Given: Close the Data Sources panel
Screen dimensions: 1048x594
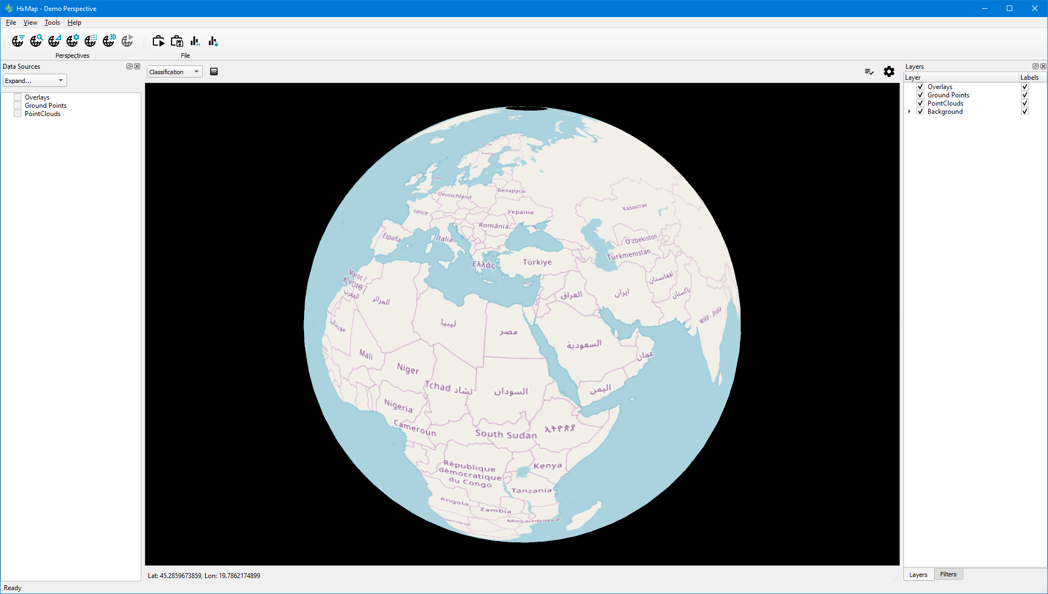Looking at the screenshot, I should [137, 67].
